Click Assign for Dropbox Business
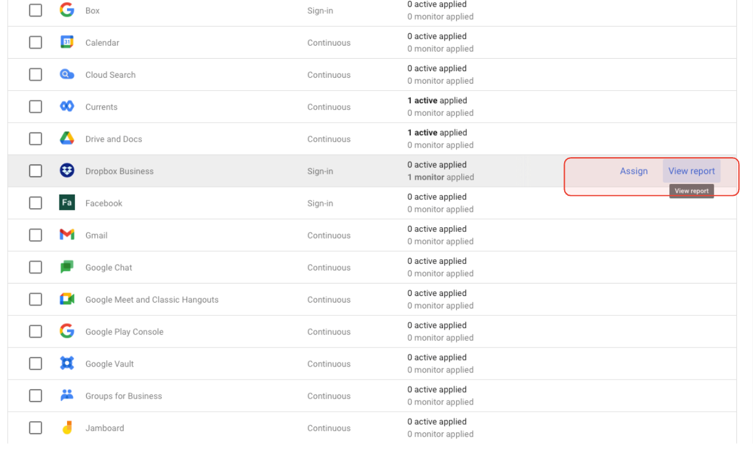The height and width of the screenshot is (452, 753). point(634,171)
